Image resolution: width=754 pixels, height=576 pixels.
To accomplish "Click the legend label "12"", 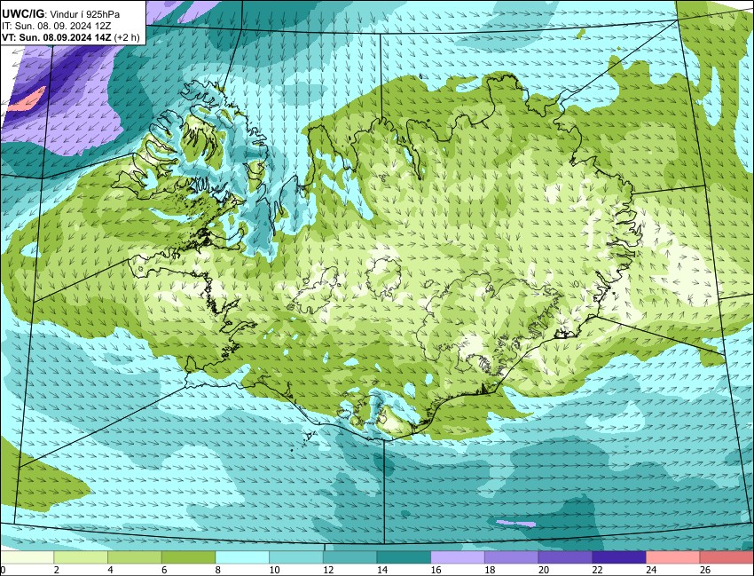I will pyautogui.click(x=328, y=570).
